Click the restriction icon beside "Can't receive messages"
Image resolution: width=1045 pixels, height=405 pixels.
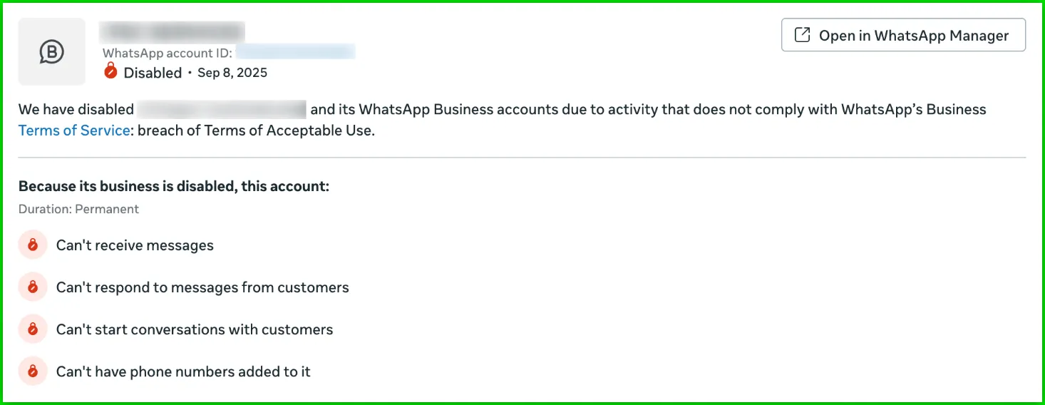pos(32,245)
